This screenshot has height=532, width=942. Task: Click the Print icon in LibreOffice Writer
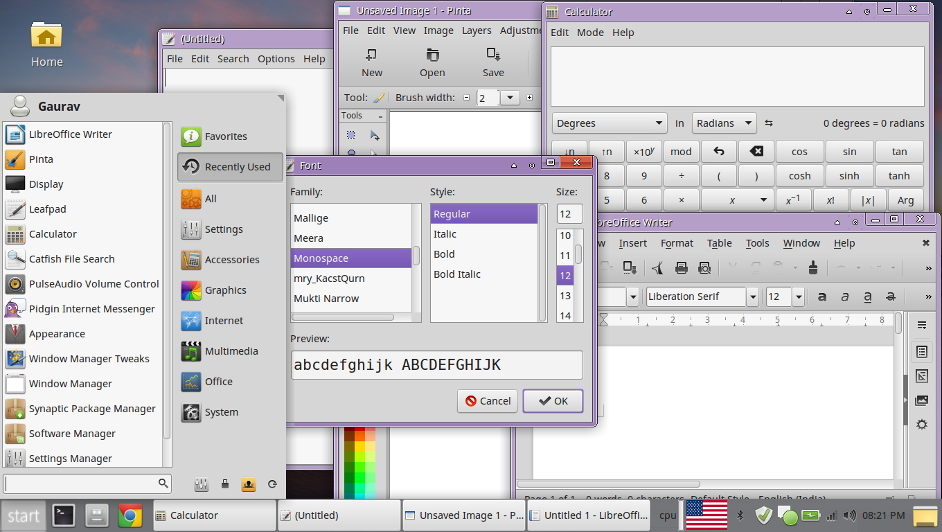point(681,267)
